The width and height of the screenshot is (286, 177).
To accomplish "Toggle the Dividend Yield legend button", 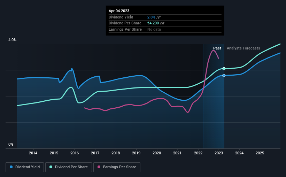I will 25,167.
